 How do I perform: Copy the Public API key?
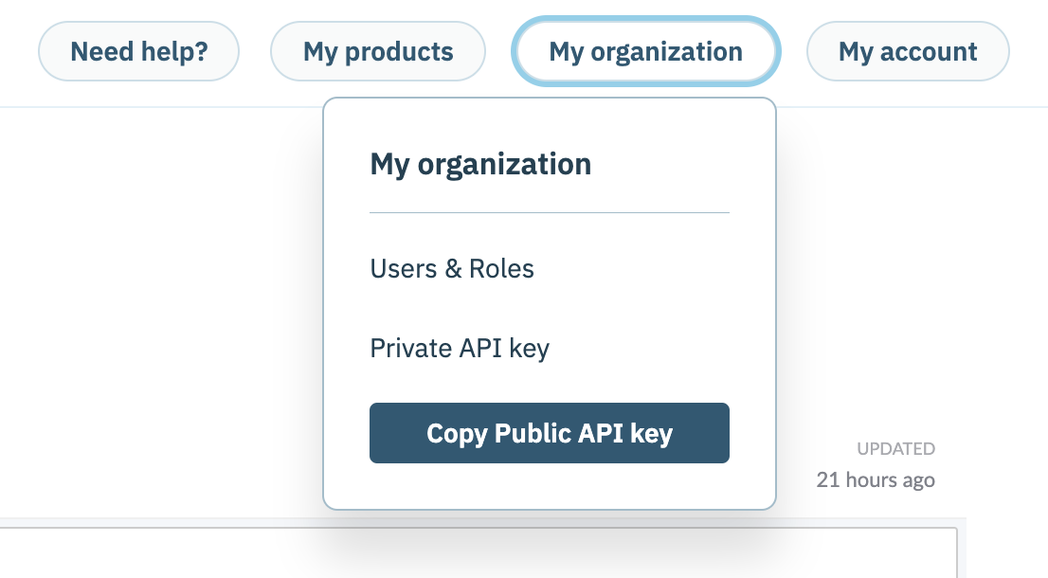[x=550, y=433]
